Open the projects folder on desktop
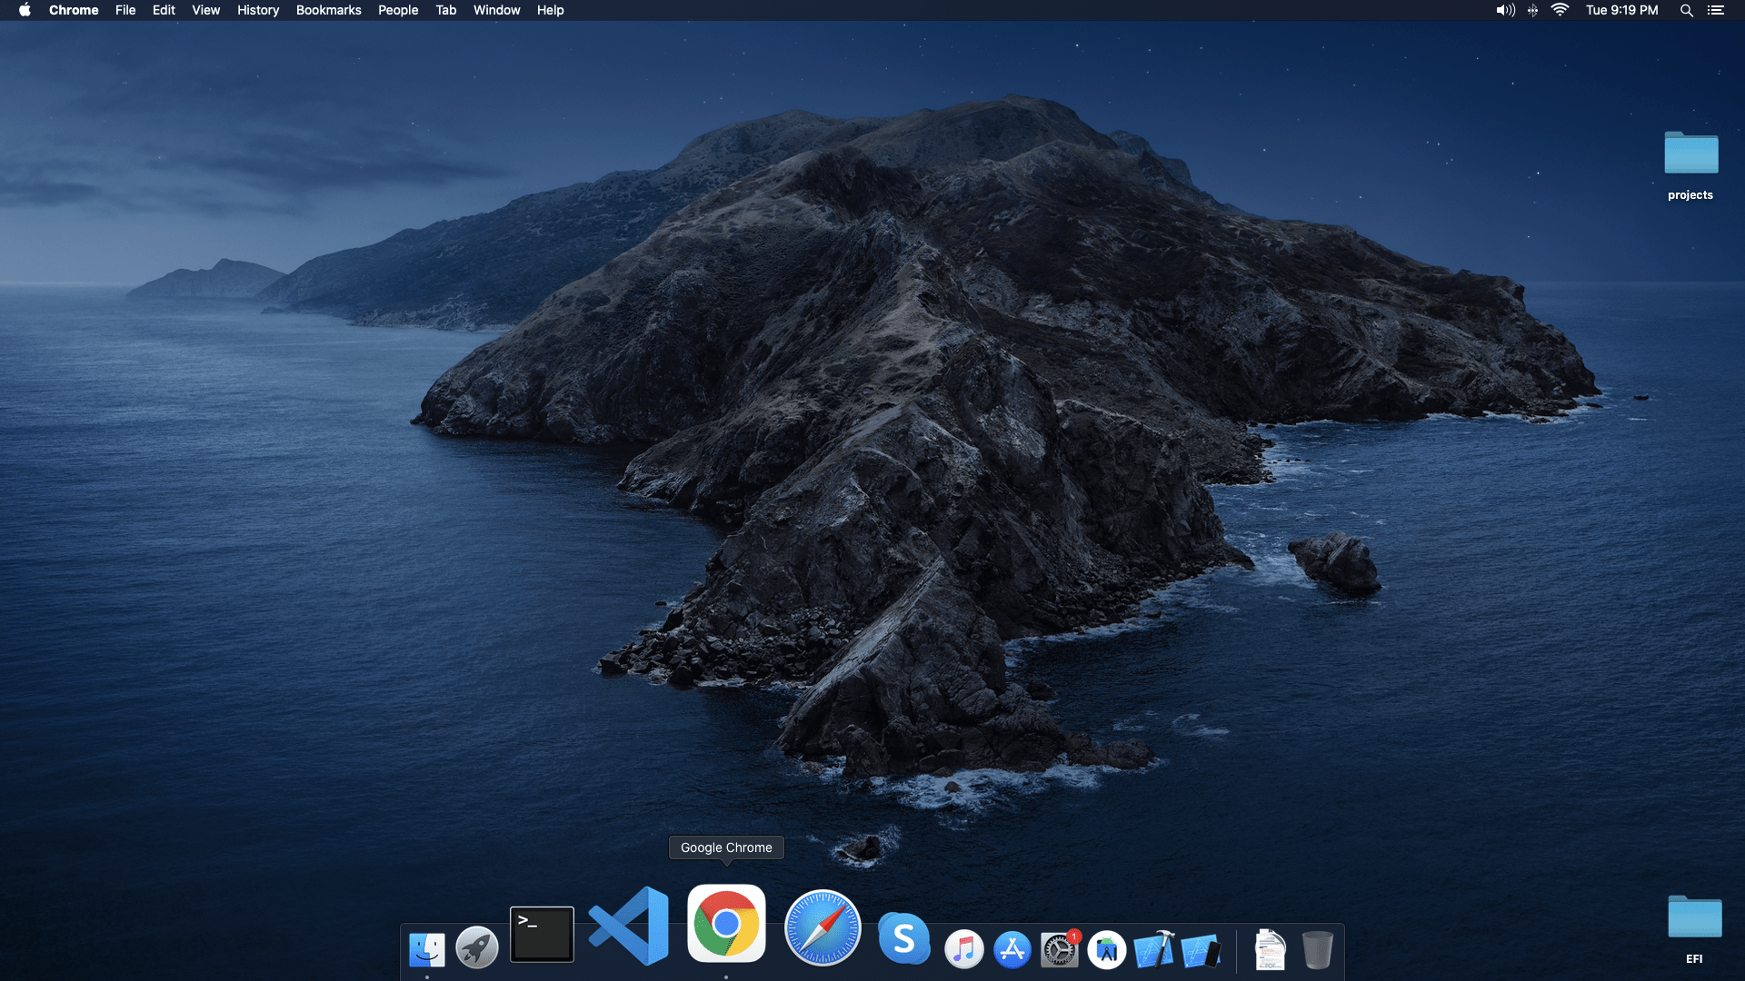This screenshot has width=1745, height=981. (x=1690, y=153)
